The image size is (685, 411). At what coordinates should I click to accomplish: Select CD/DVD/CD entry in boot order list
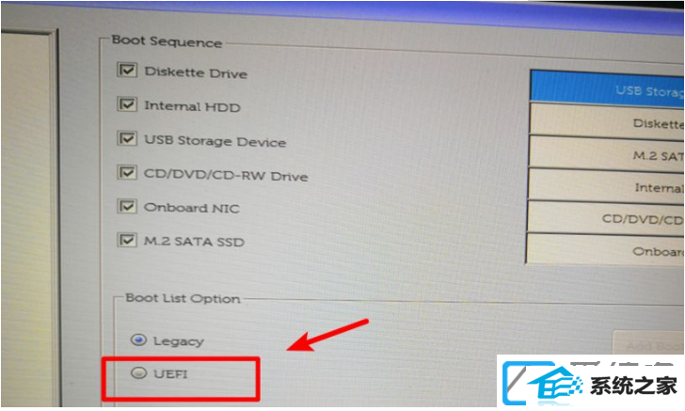(x=606, y=218)
